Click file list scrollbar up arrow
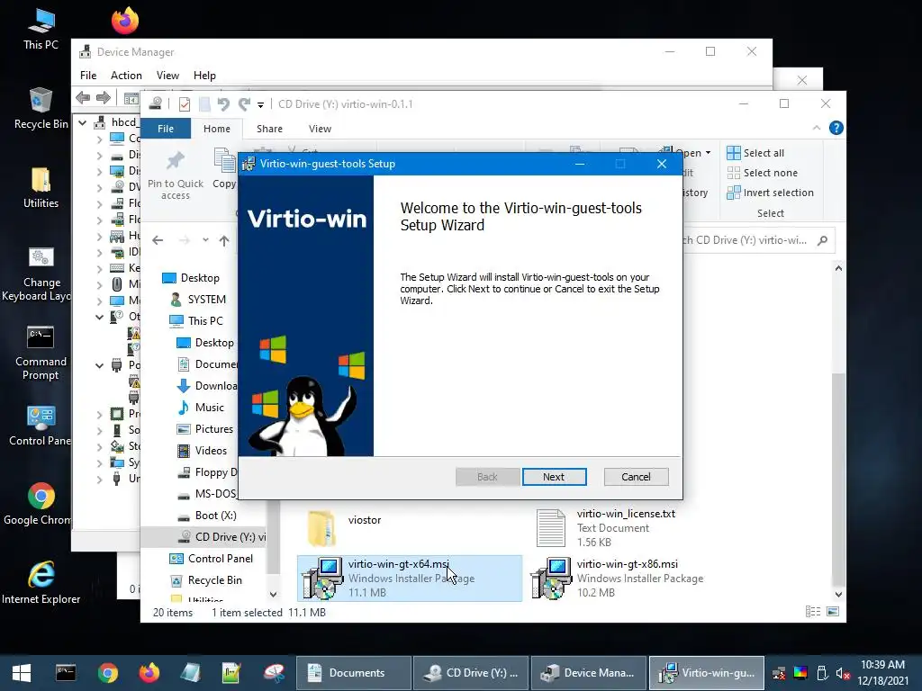 point(838,268)
